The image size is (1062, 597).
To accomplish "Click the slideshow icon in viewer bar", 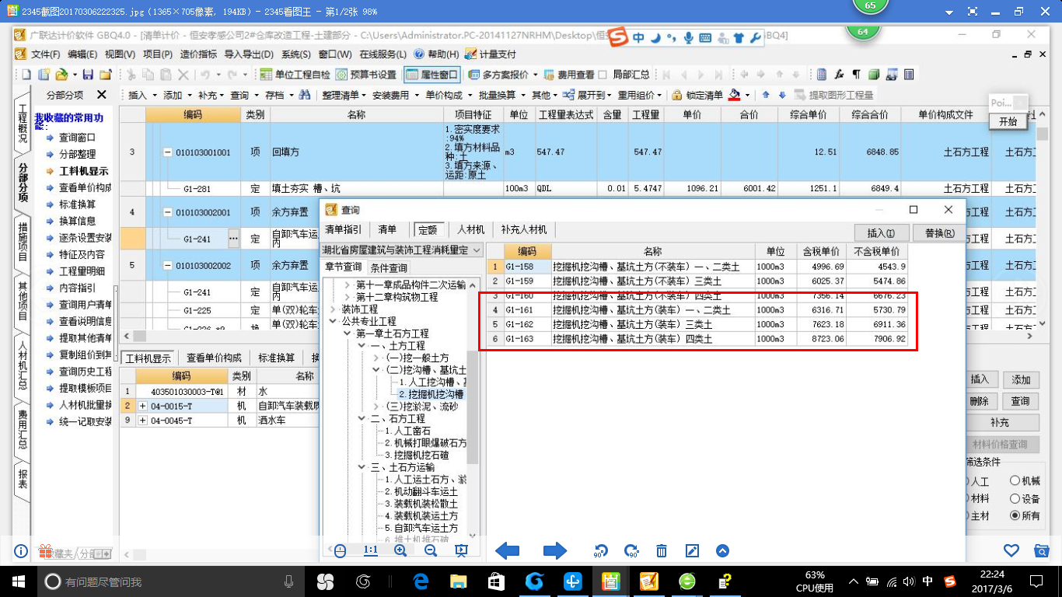I will click(462, 550).
